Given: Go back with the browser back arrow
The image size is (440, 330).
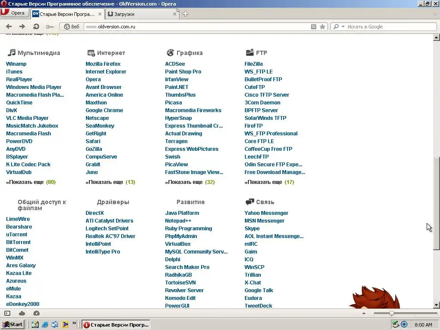Looking at the screenshot, I should (9, 26).
